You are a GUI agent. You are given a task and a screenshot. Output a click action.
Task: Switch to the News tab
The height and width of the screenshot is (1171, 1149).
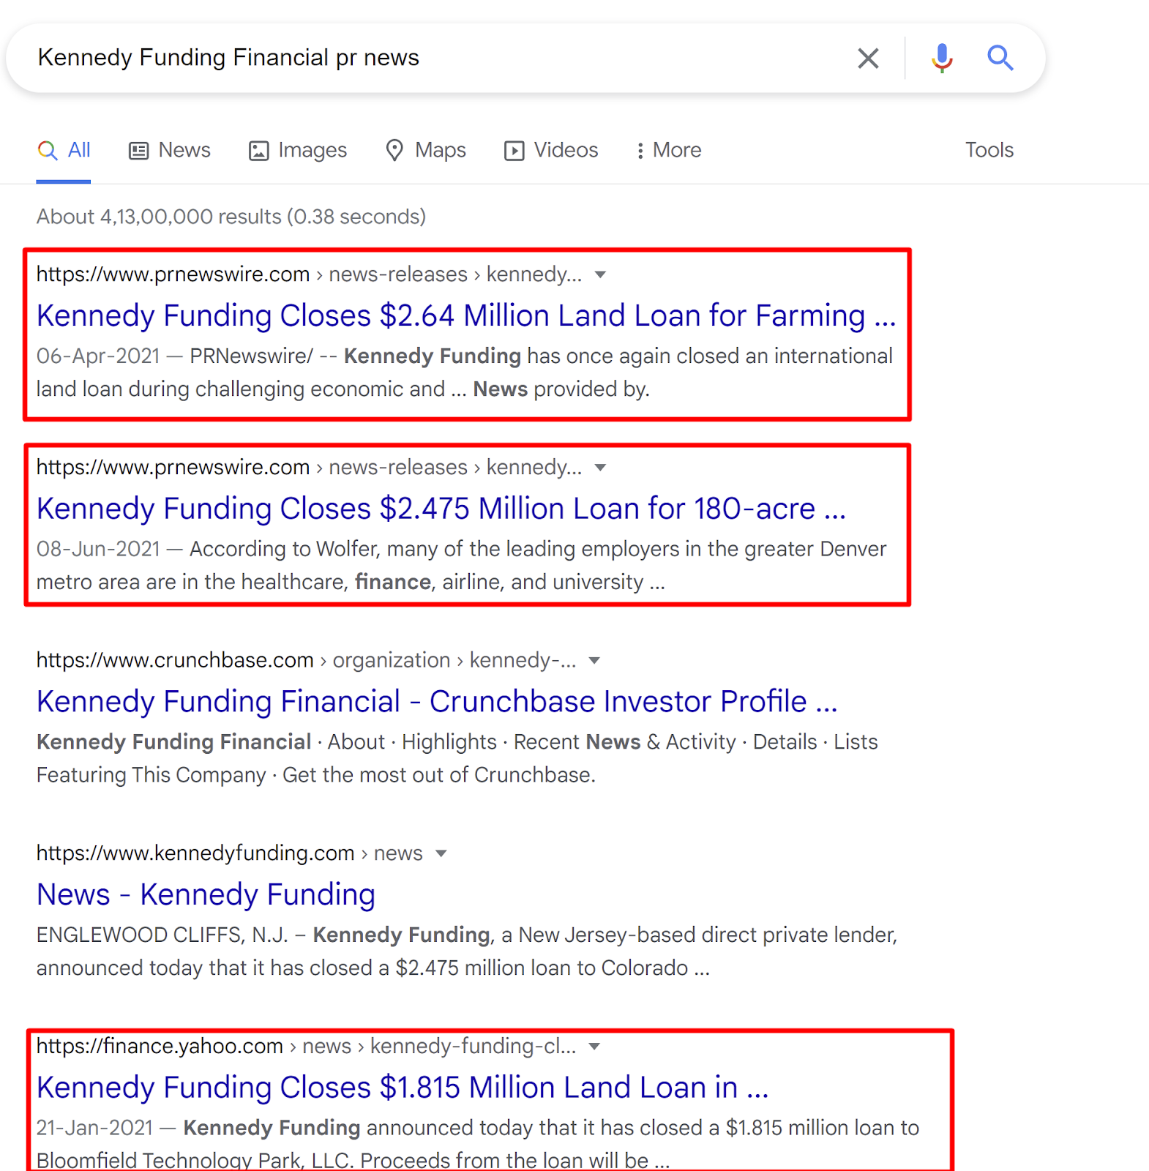(x=170, y=150)
